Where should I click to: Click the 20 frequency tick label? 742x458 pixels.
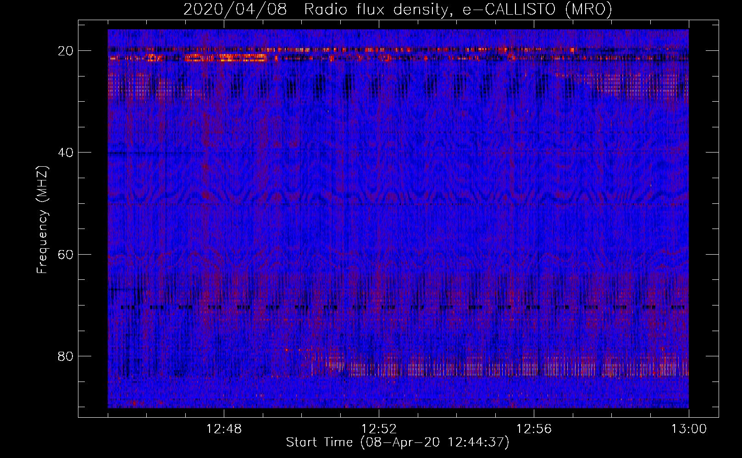66,51
